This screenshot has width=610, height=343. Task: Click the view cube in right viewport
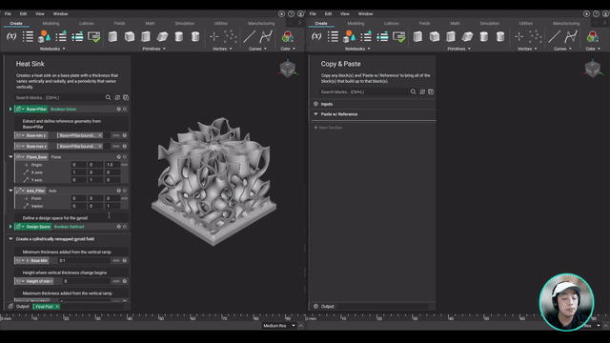point(593,69)
